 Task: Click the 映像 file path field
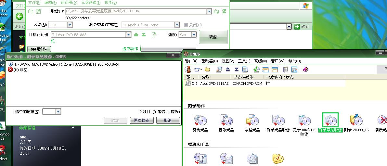(x=136, y=11)
